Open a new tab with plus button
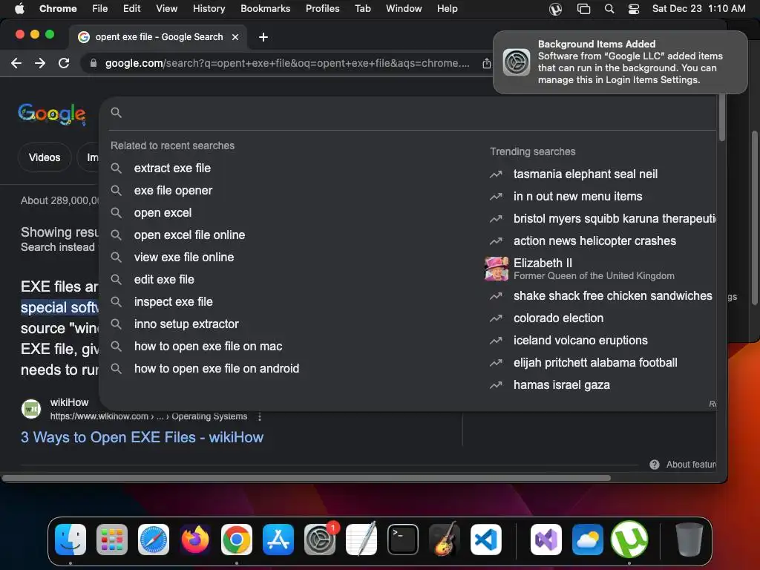Viewport: 760px width, 570px height. (263, 37)
